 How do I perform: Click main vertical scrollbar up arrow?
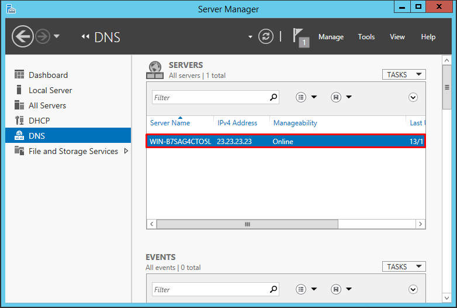[447, 60]
